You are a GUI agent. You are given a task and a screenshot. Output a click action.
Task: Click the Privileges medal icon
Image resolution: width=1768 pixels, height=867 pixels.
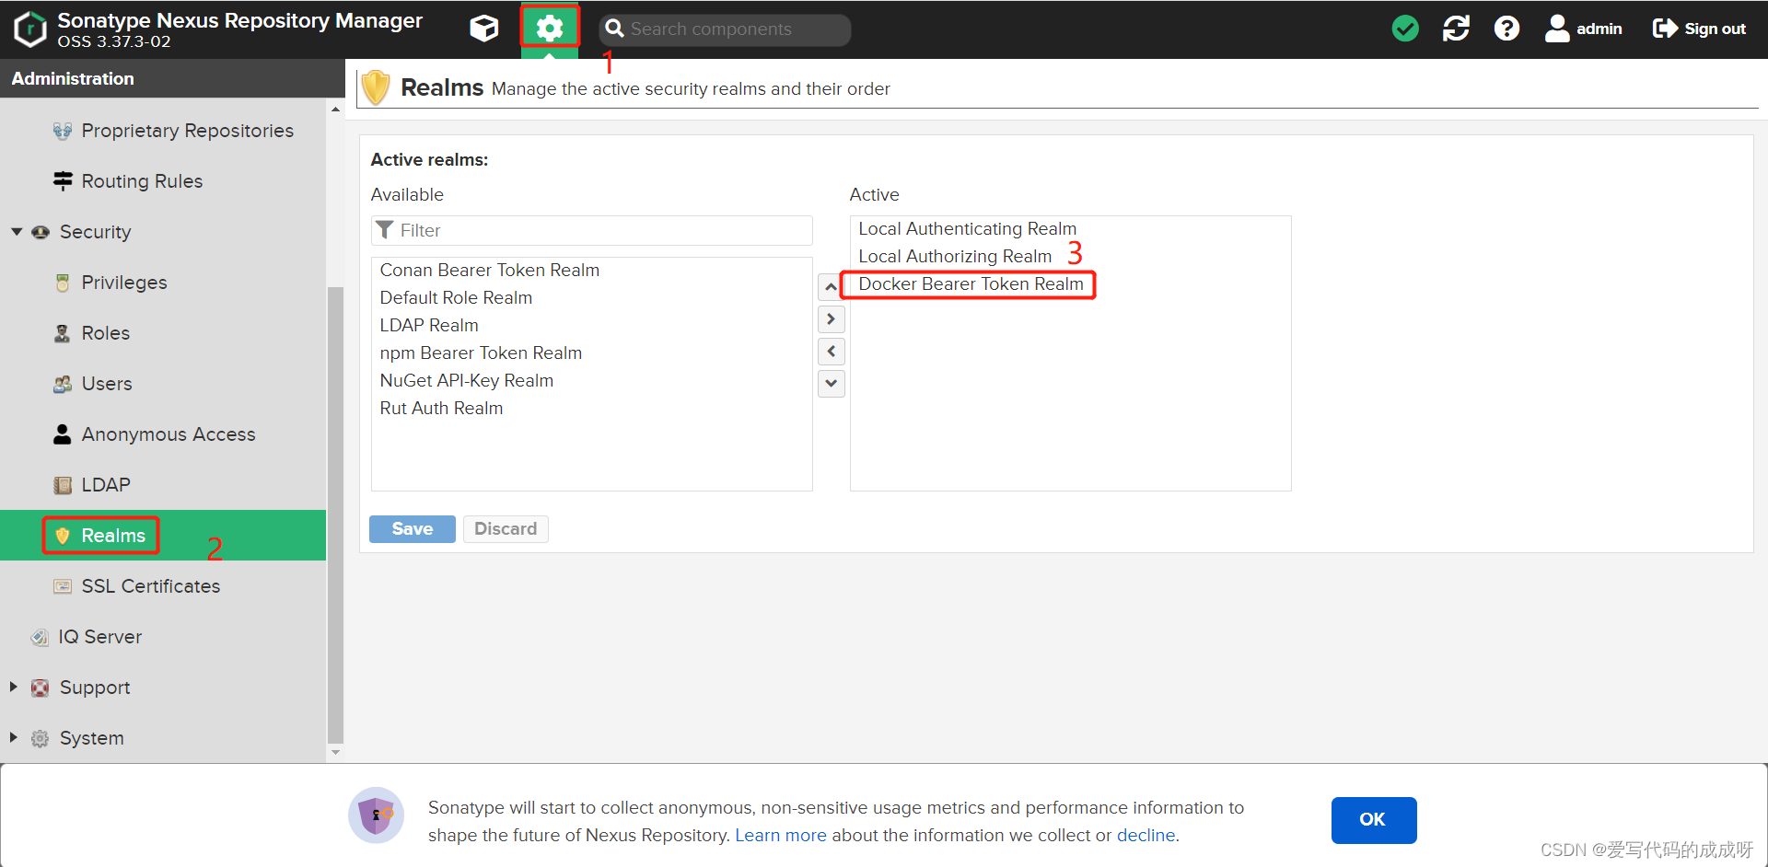pyautogui.click(x=63, y=283)
